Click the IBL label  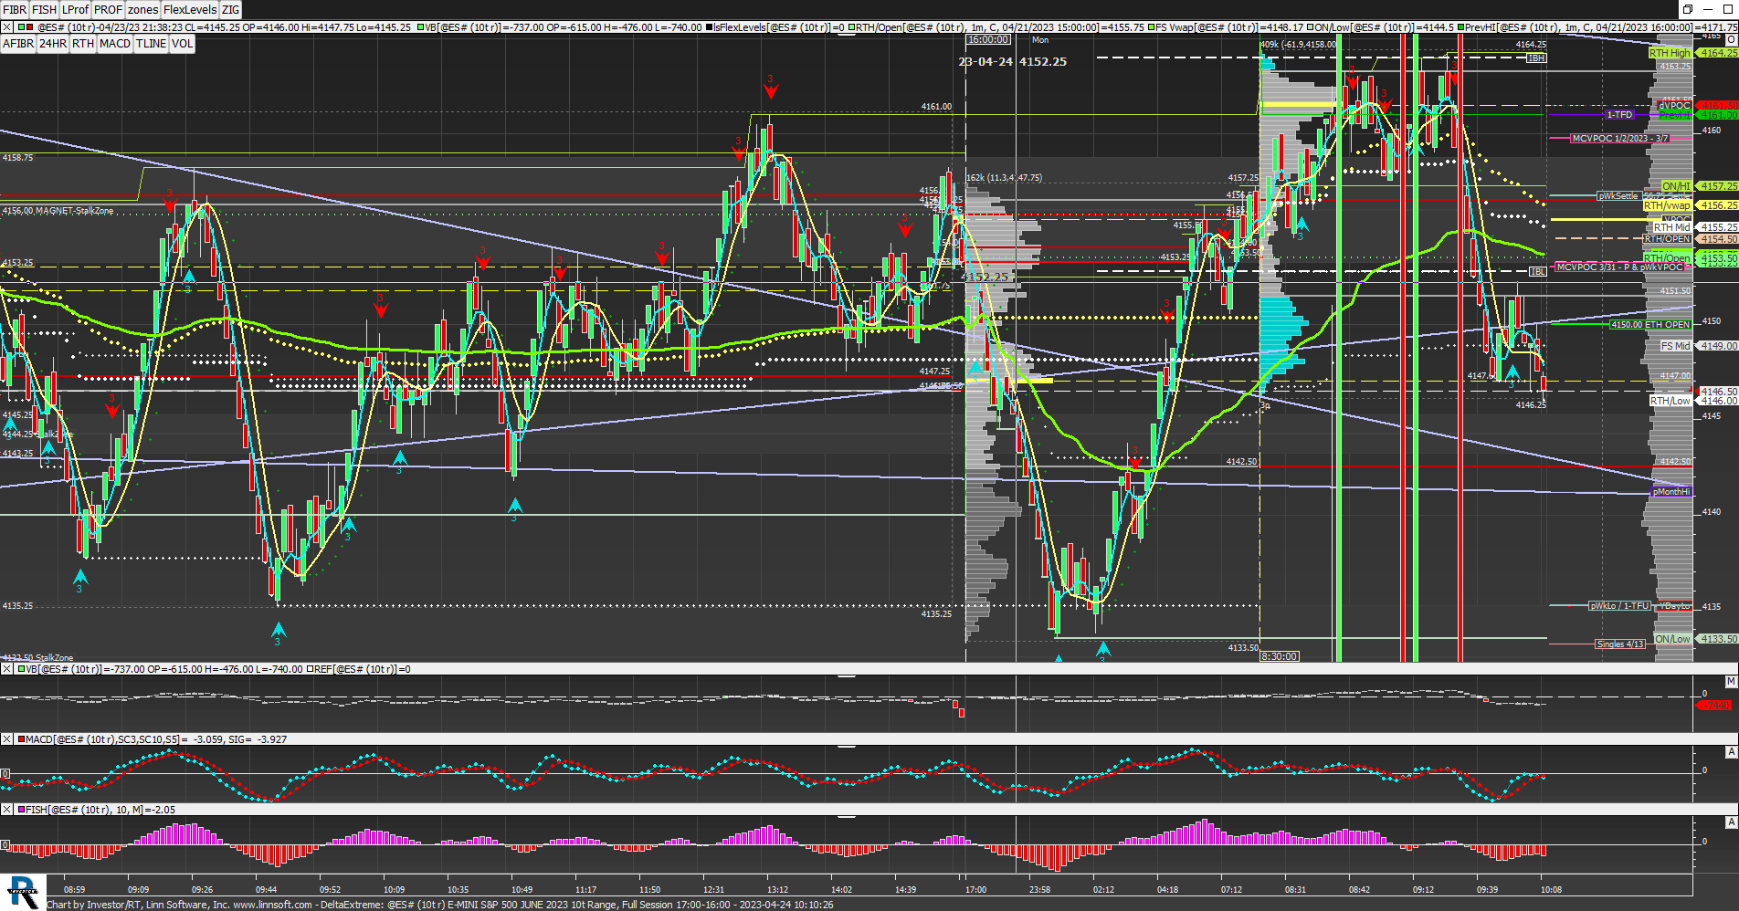(1538, 271)
